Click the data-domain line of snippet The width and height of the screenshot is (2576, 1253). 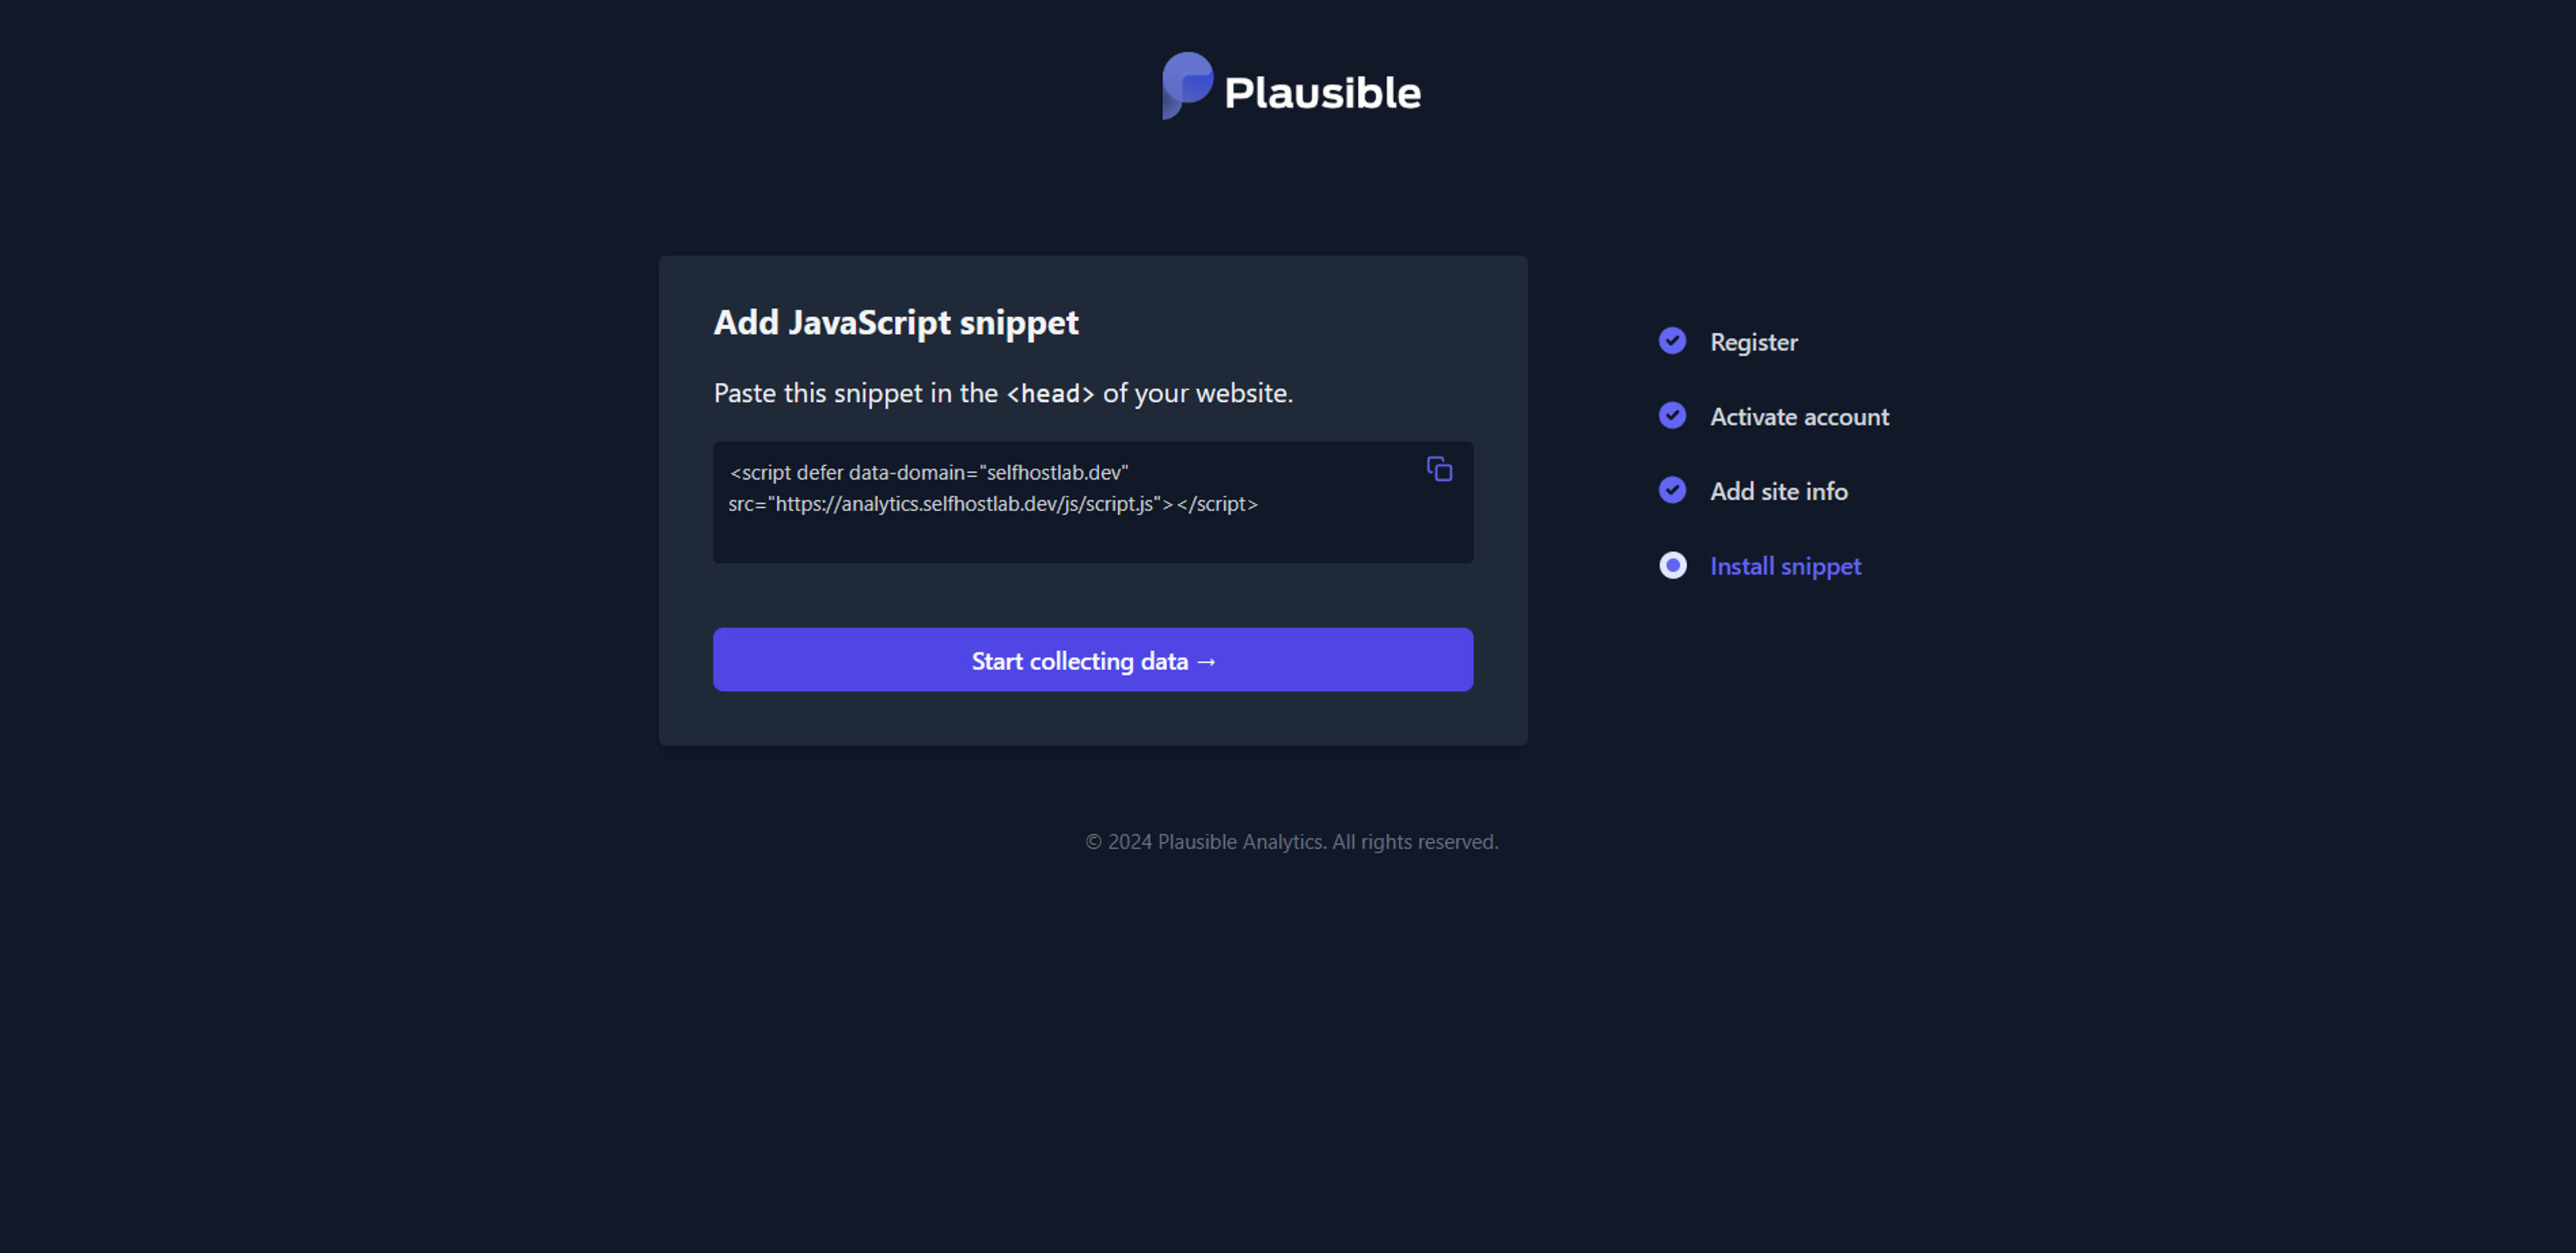pyautogui.click(x=929, y=472)
